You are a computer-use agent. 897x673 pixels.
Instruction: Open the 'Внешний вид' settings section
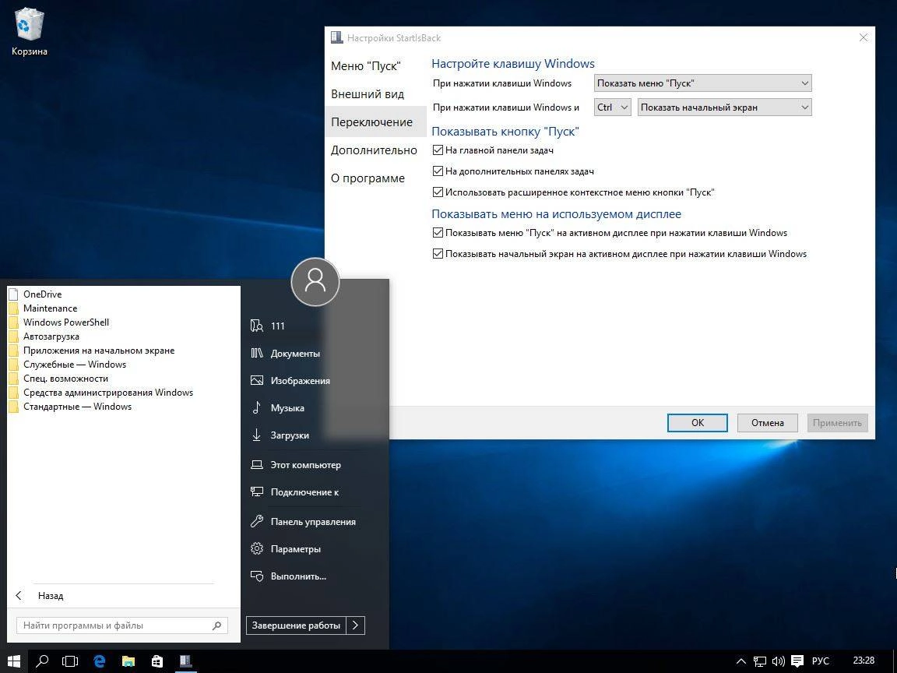[368, 93]
